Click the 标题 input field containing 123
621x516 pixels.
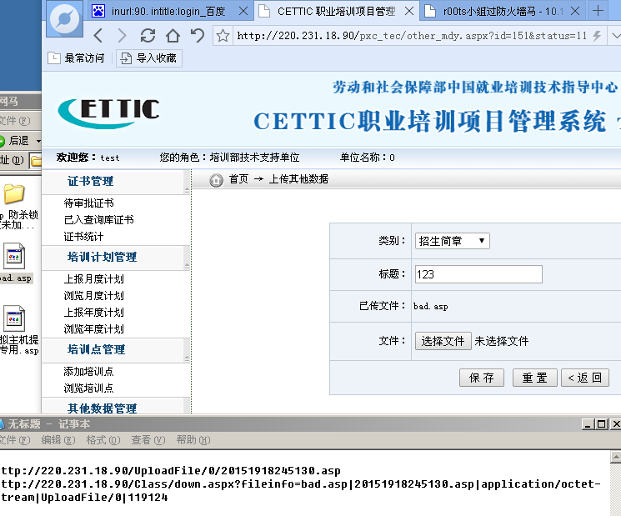[478, 274]
